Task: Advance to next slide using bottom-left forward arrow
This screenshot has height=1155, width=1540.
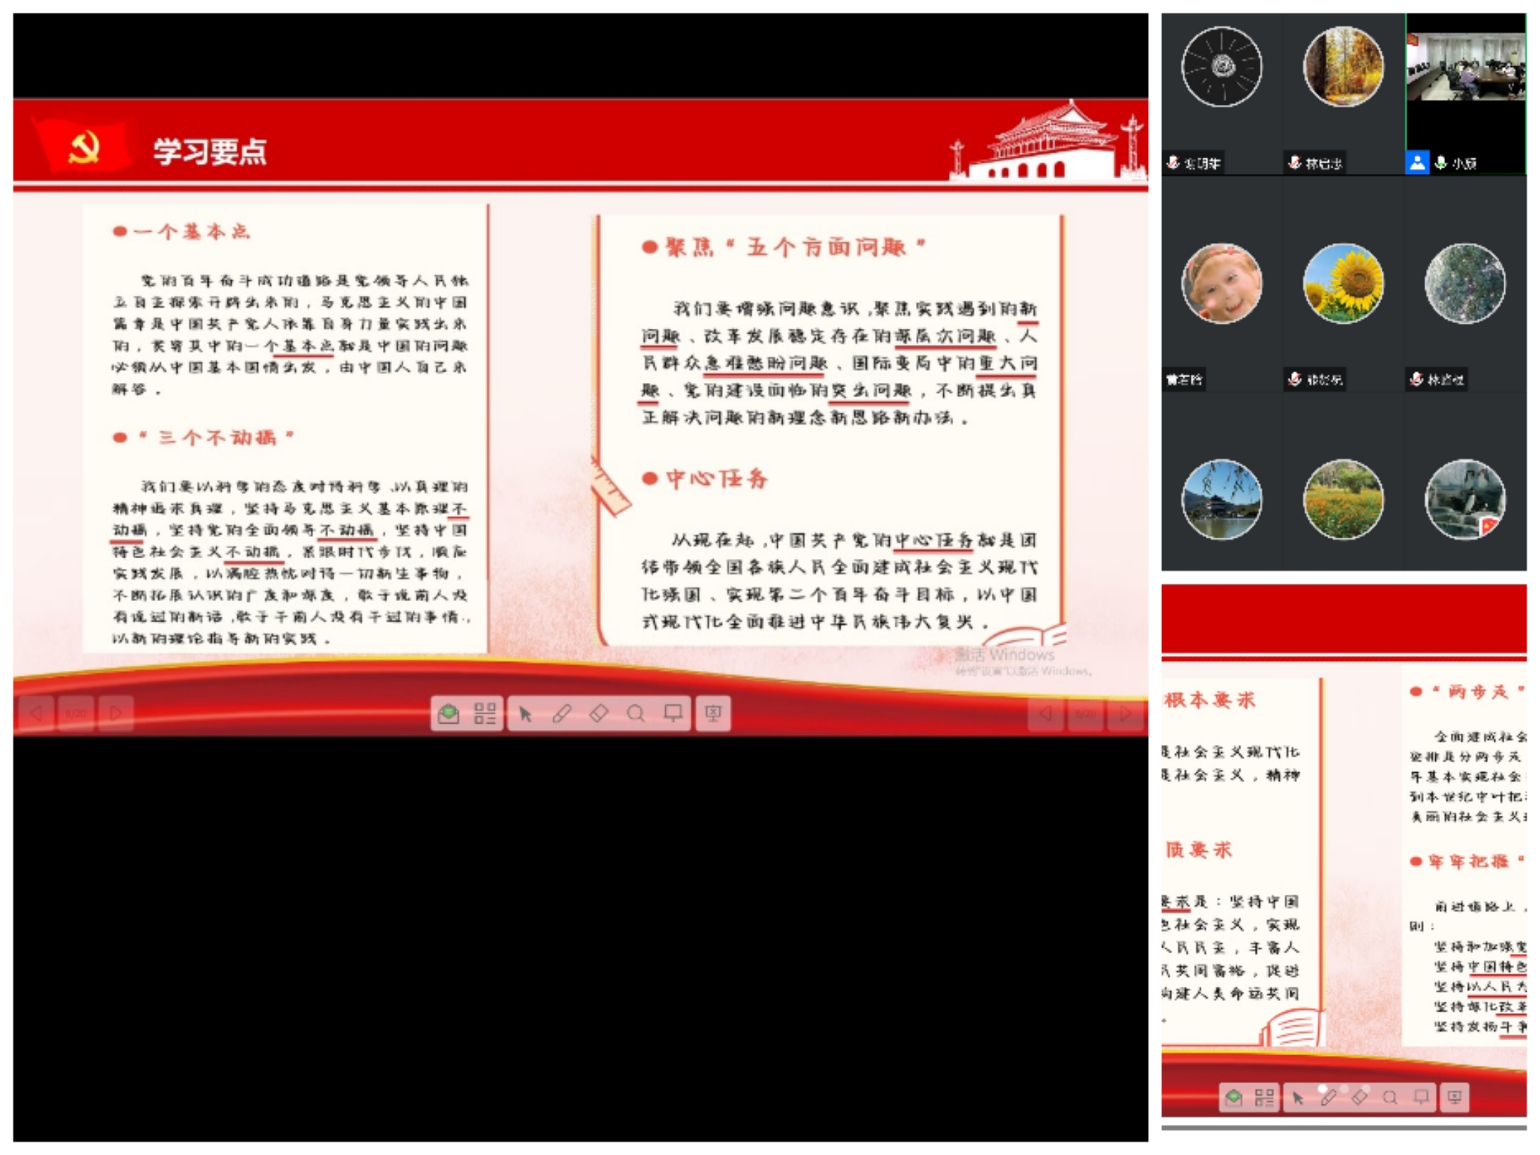Action: (x=115, y=713)
